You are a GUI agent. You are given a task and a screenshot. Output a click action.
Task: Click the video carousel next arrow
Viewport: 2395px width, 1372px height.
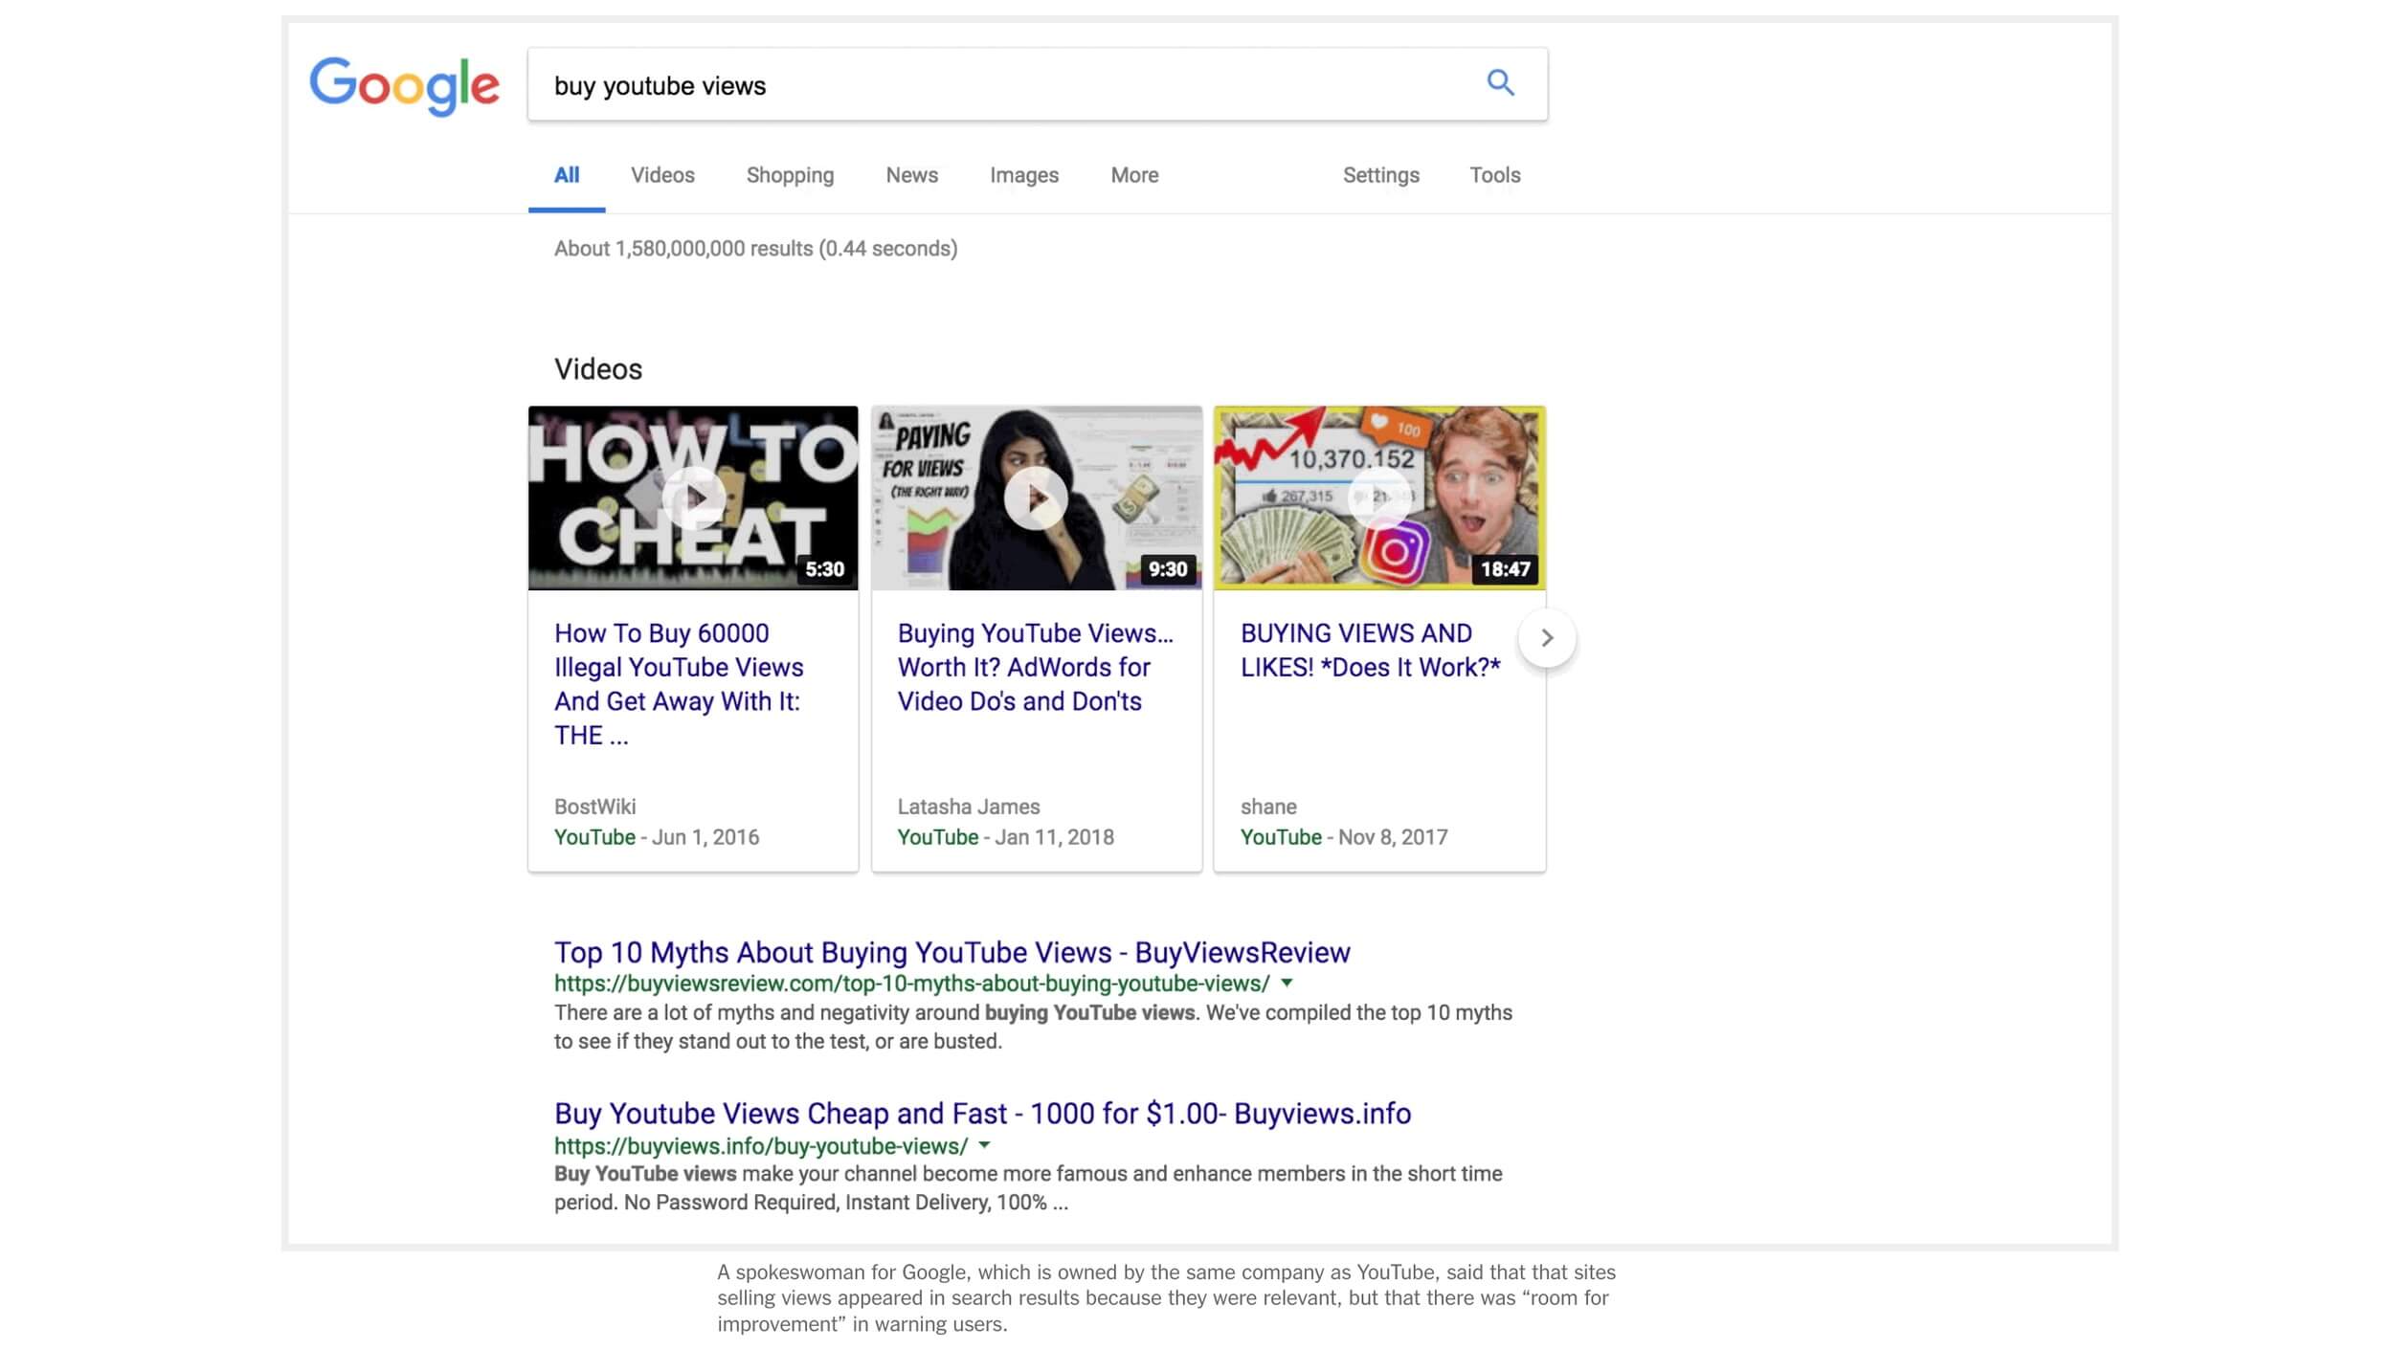click(1547, 636)
